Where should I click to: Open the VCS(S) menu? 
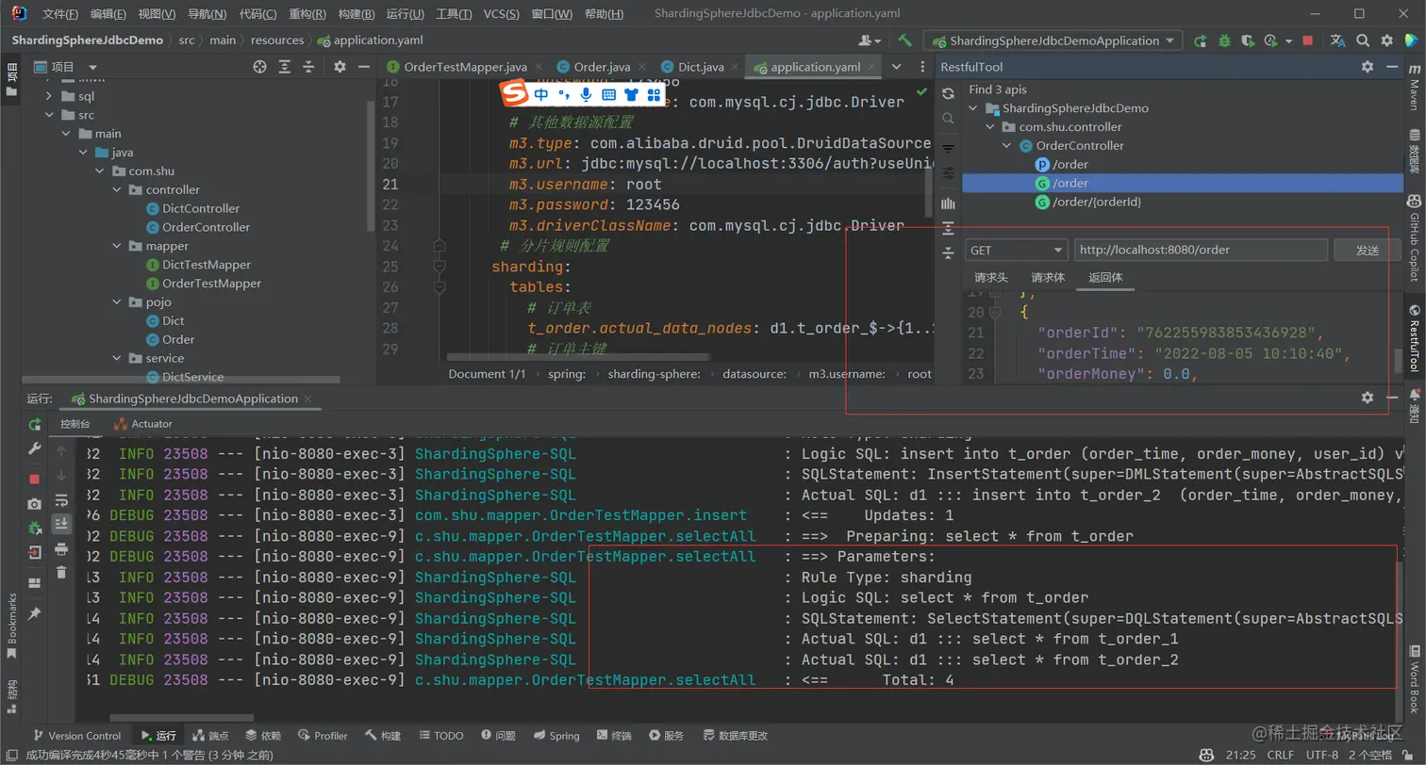point(500,14)
